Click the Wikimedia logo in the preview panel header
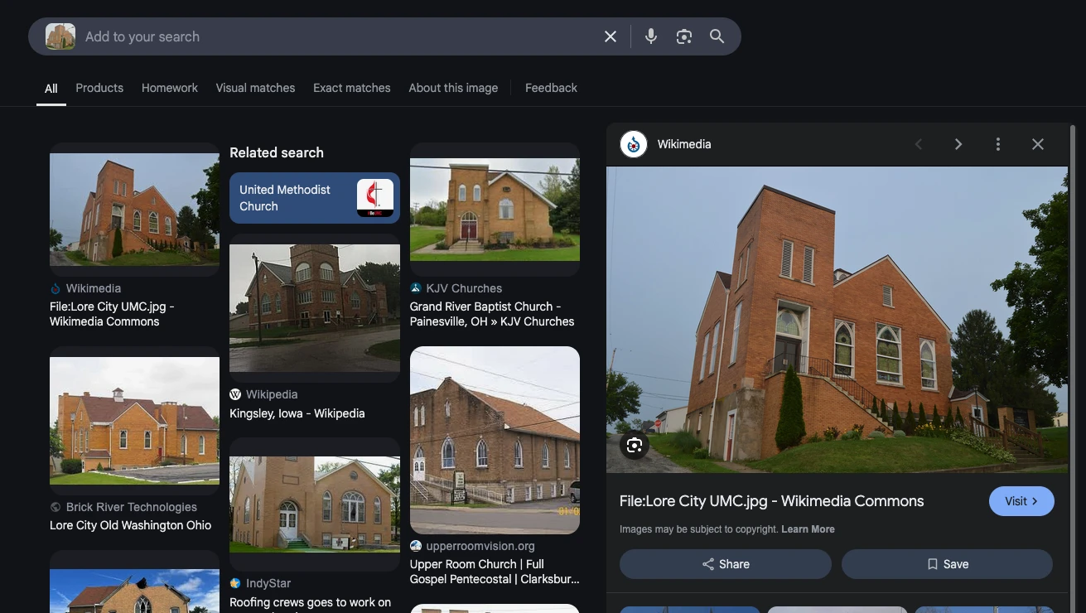 tap(634, 144)
